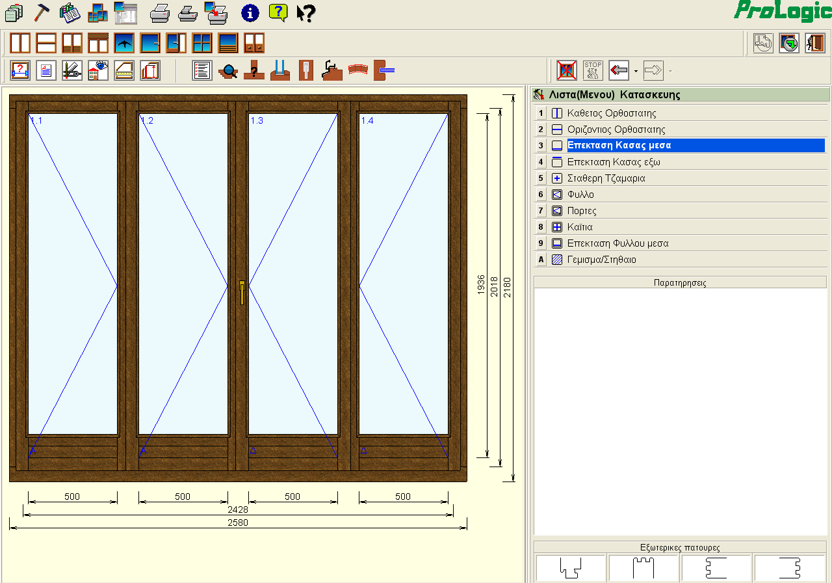
Task: Click the red curved arch icon
Action: tap(358, 70)
